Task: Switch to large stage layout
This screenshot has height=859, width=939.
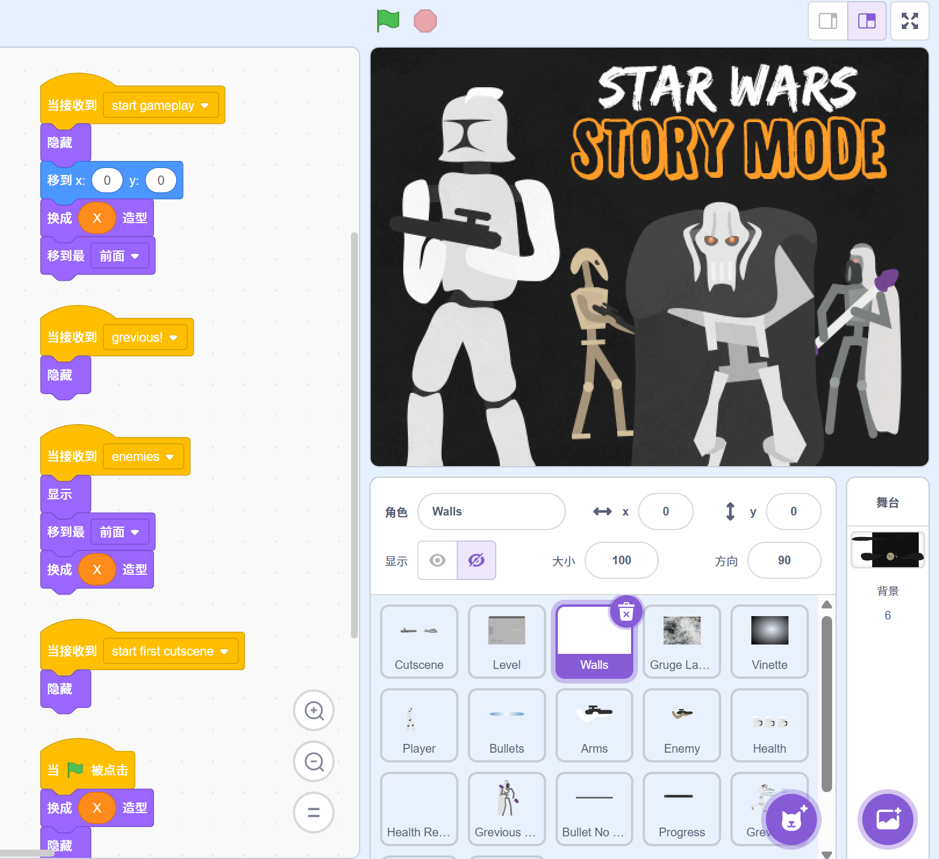Action: click(x=866, y=21)
